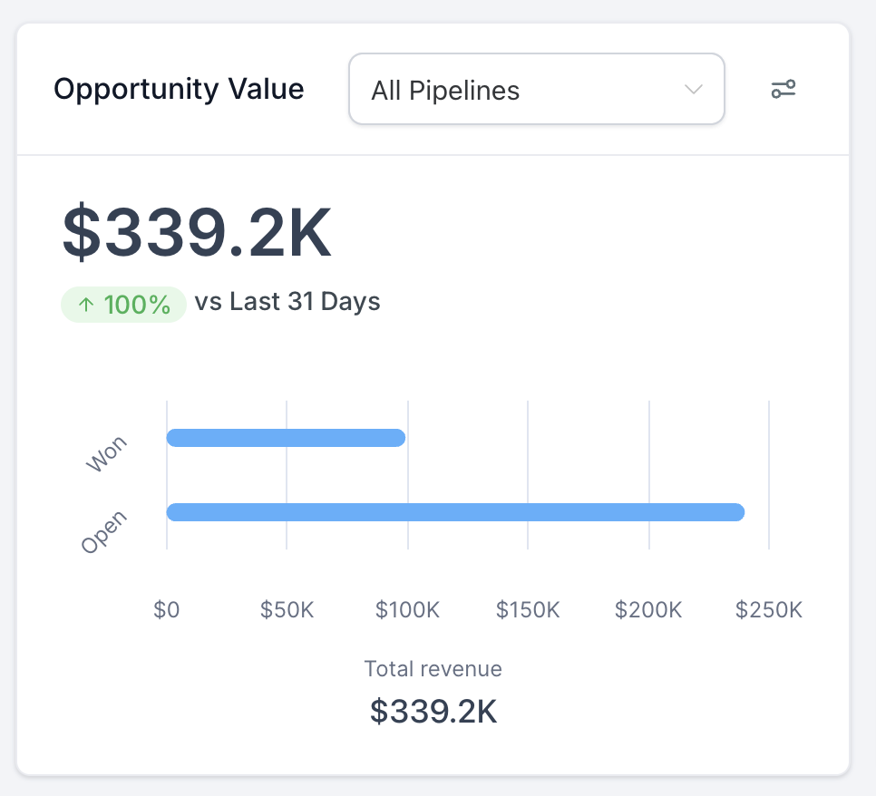Click the vs Last 31 Days text
The height and width of the screenshot is (796, 876).
tap(287, 302)
